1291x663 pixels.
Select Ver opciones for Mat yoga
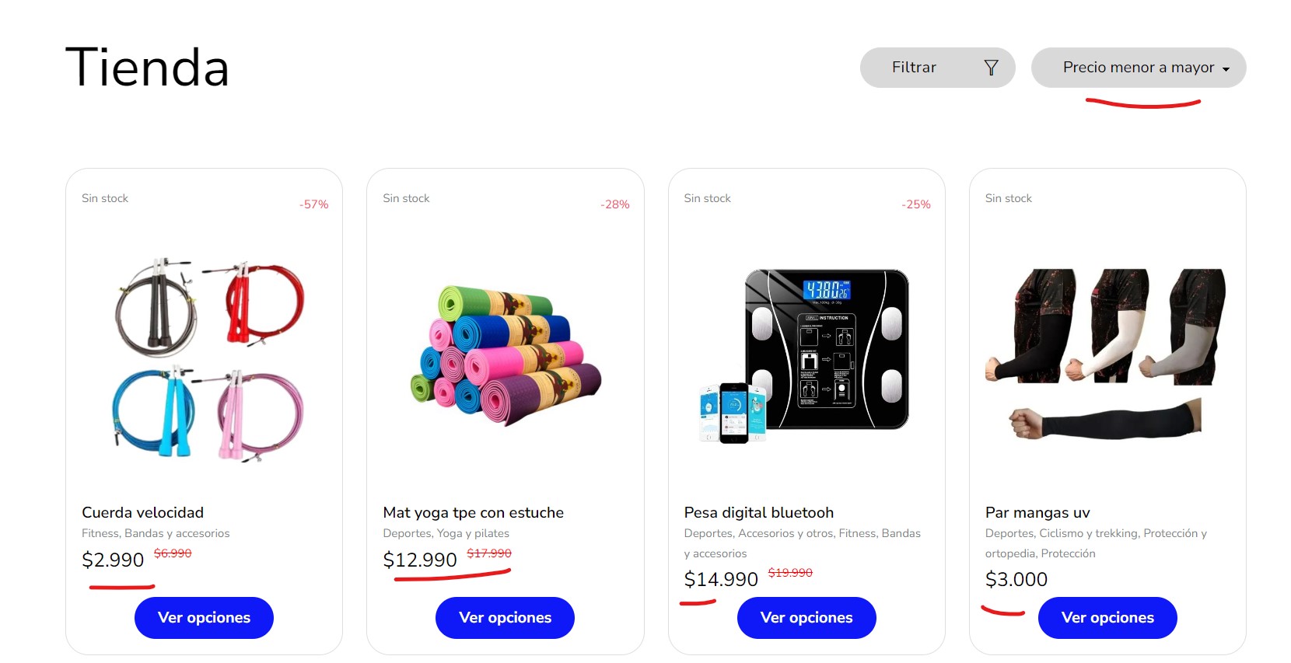point(505,618)
